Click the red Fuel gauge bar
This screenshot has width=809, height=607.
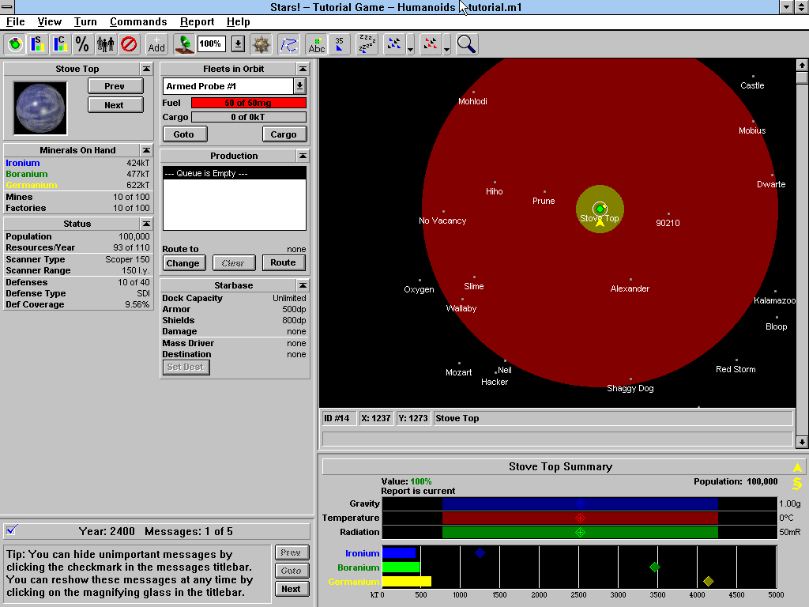(248, 103)
